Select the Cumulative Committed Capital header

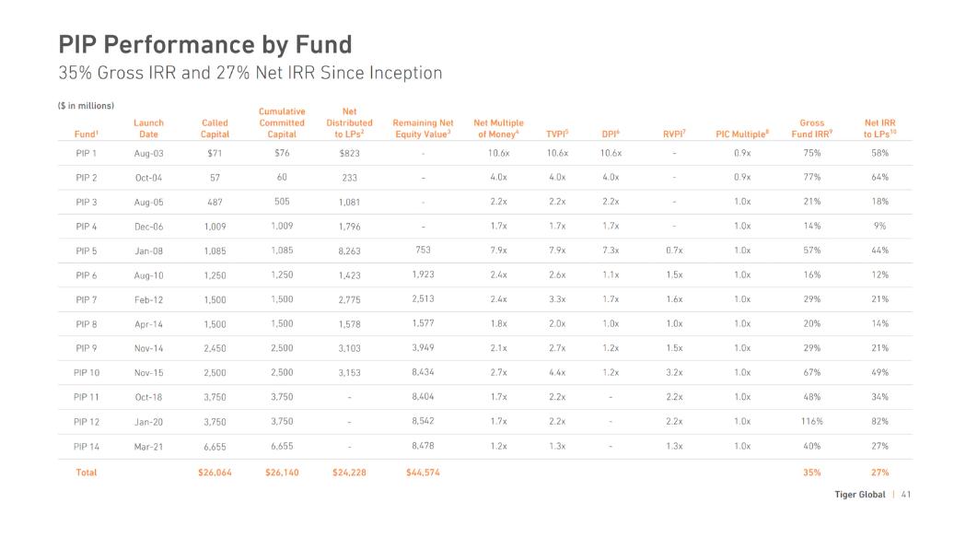[282, 123]
